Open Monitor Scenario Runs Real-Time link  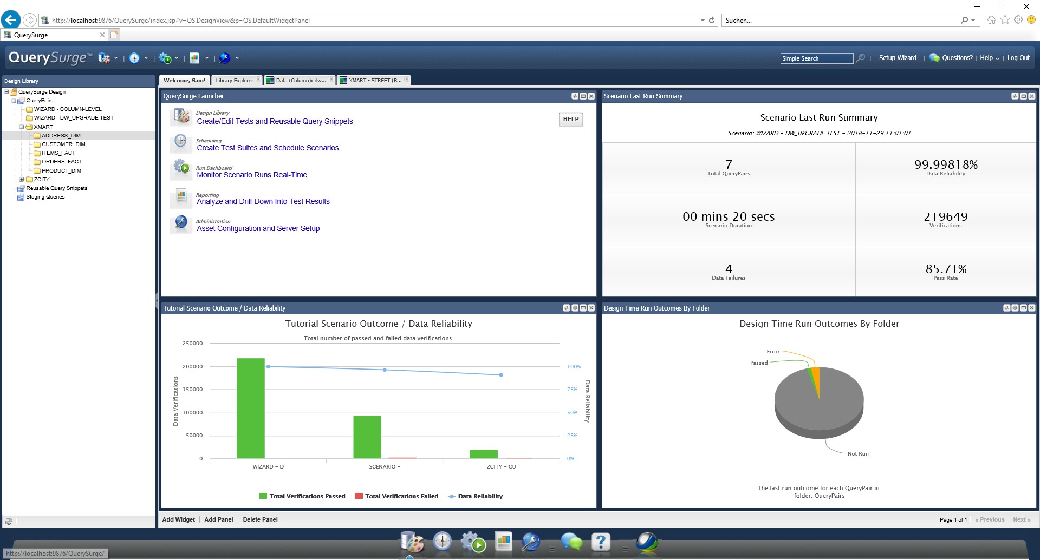point(252,175)
